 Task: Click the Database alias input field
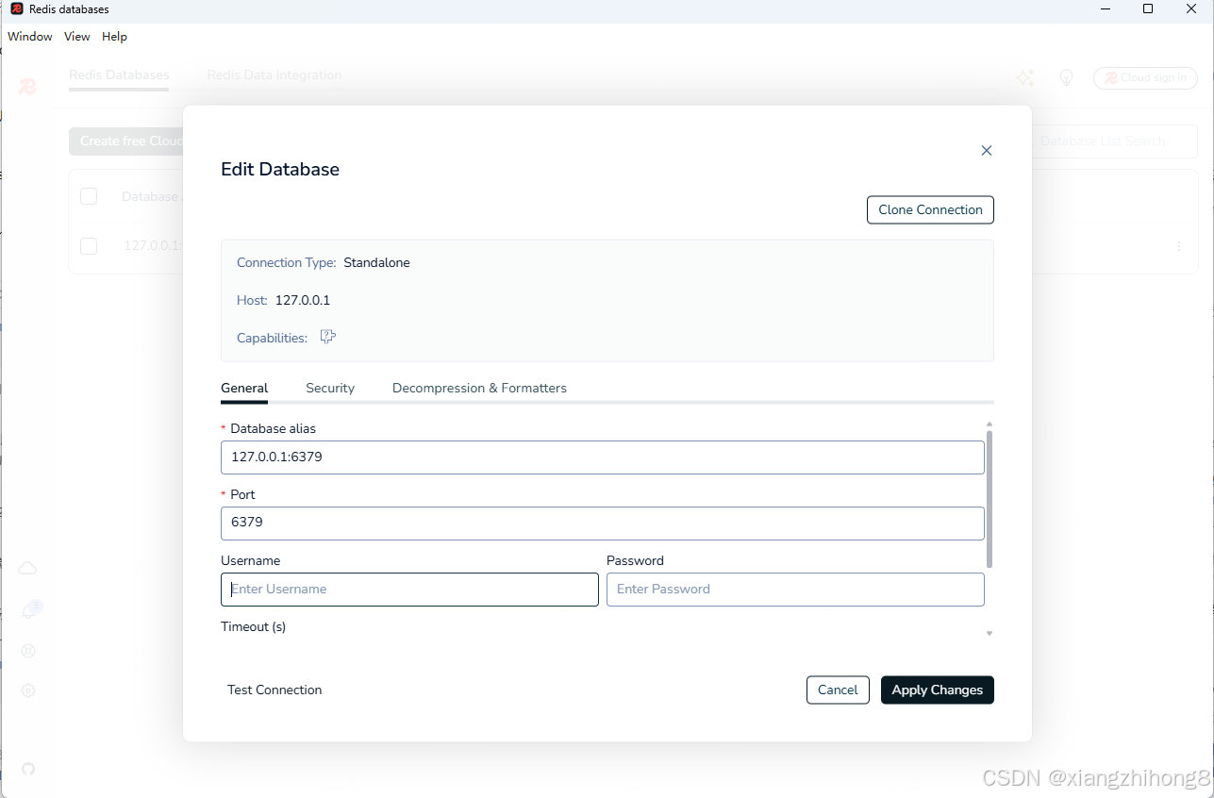tap(603, 457)
